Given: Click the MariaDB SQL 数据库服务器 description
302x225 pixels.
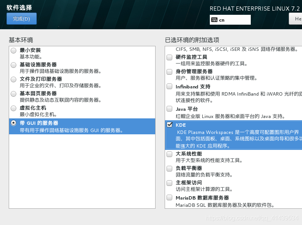Looking at the screenshot, I should point(225,205).
